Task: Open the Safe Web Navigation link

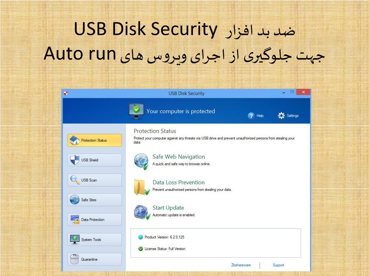Action: coord(179,157)
